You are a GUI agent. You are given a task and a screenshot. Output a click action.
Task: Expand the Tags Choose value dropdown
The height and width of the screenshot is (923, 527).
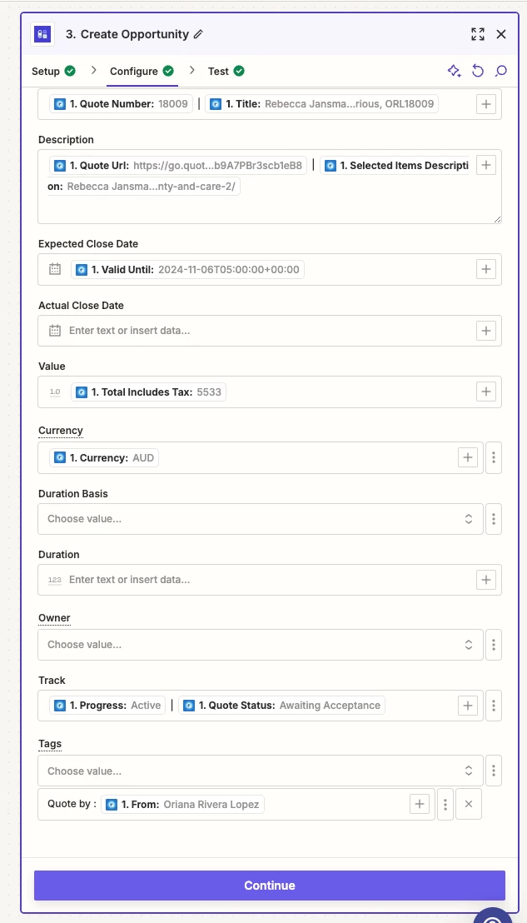pyautogui.click(x=261, y=771)
